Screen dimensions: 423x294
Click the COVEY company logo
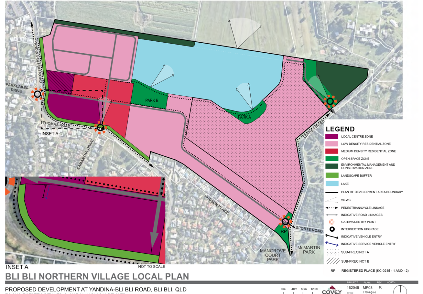[x=332, y=290]
